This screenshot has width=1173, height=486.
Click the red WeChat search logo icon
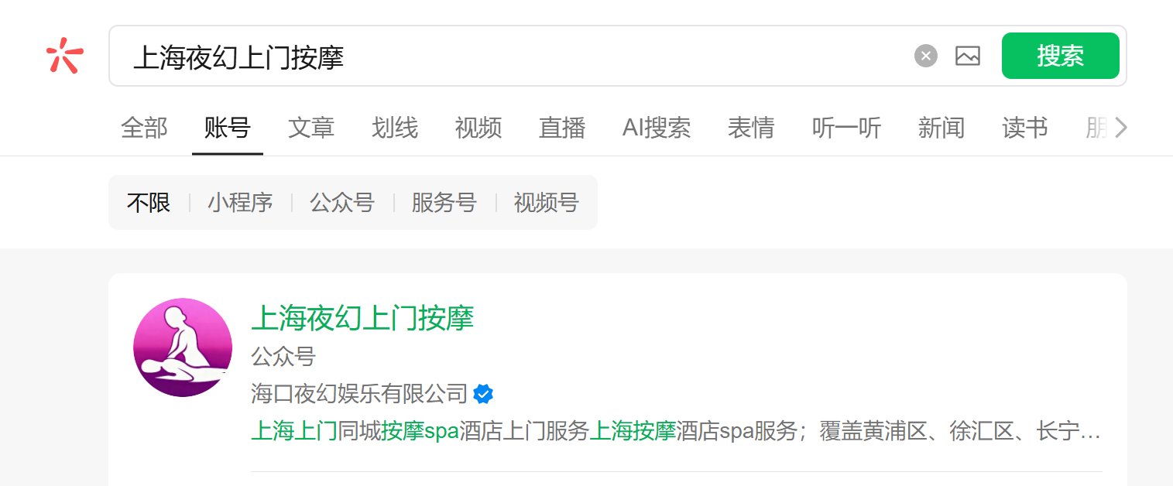(x=64, y=56)
